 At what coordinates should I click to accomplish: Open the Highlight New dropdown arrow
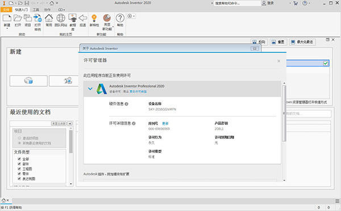click(113, 27)
